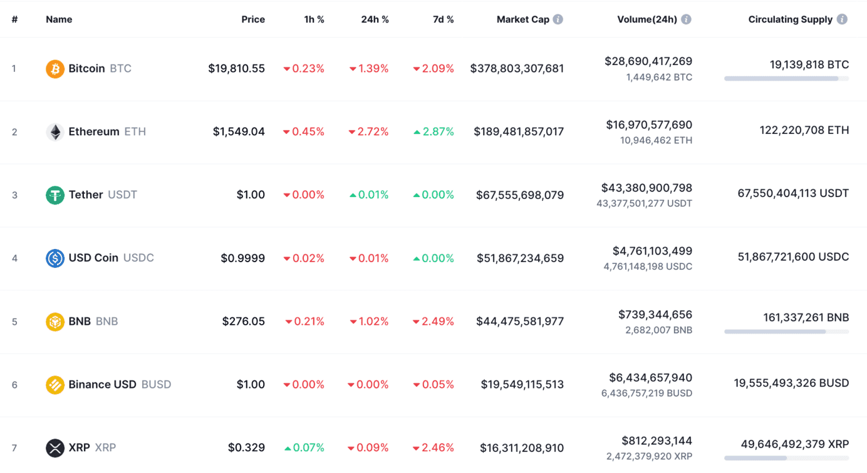Click the XRP logo icon
The image size is (867, 473).
tap(55, 448)
